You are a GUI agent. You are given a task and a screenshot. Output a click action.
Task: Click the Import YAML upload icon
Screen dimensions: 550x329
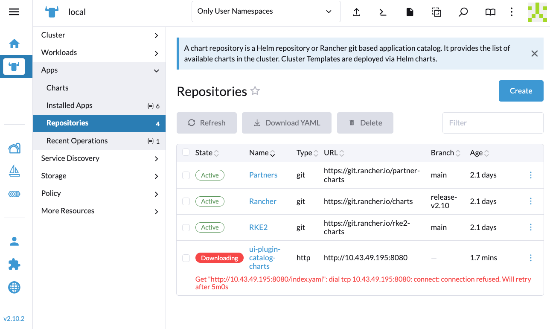(357, 12)
